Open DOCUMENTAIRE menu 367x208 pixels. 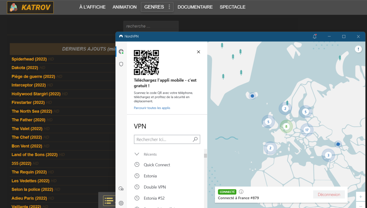click(195, 7)
